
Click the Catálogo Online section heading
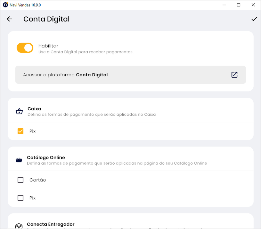click(46, 157)
